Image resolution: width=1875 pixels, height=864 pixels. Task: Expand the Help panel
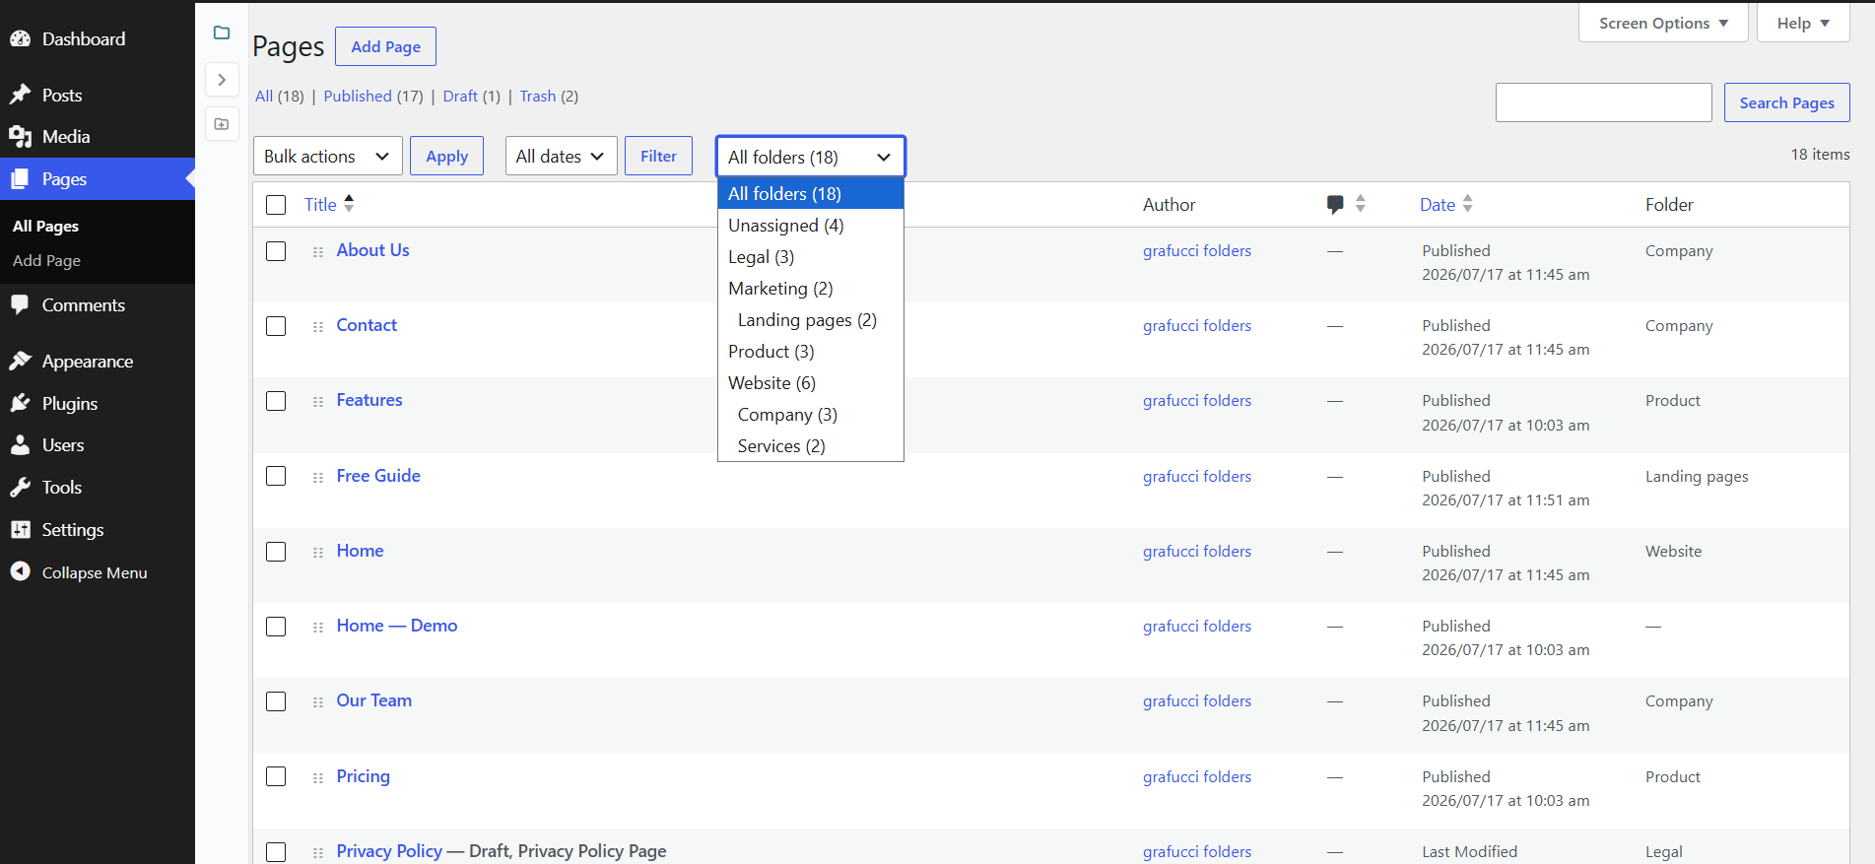1803,23
